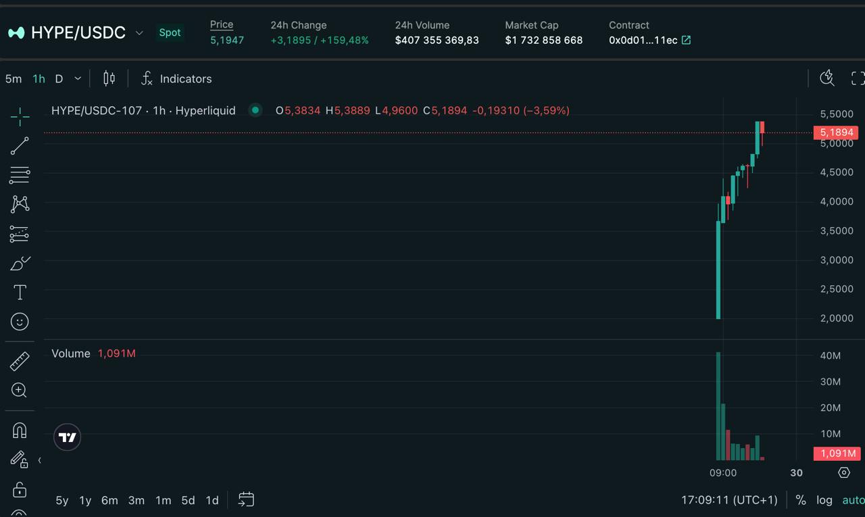Switch to the D interval
Image resolution: width=865 pixels, height=517 pixels.
[x=59, y=78]
